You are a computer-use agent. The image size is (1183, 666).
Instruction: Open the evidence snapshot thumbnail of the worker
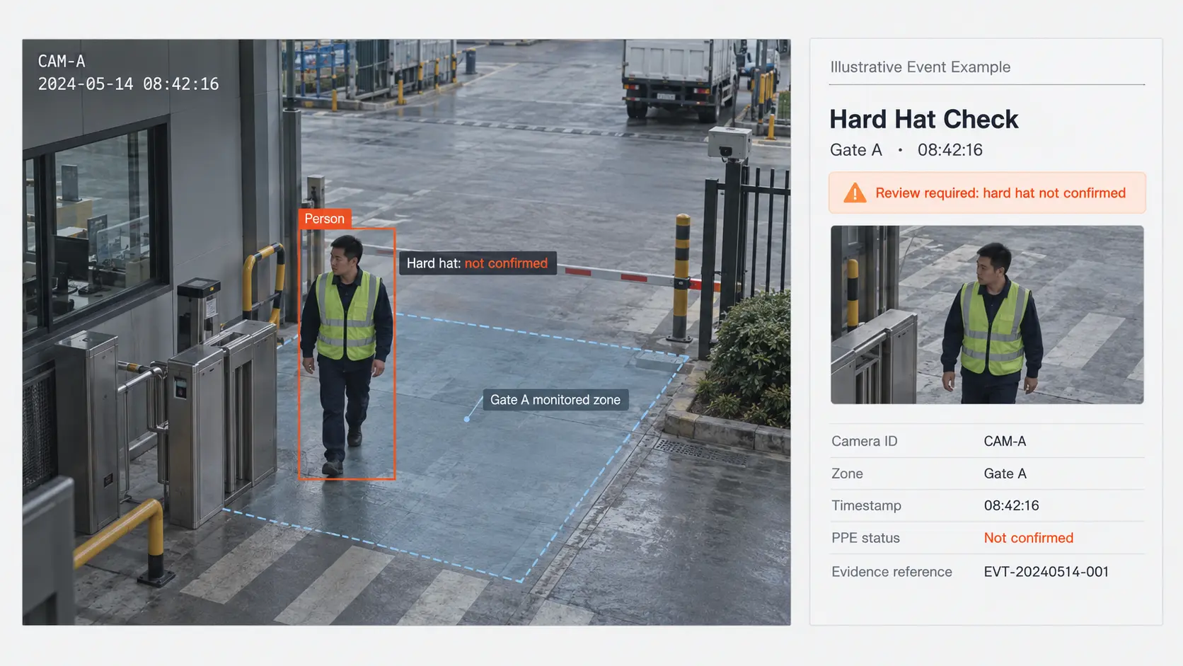tap(987, 315)
